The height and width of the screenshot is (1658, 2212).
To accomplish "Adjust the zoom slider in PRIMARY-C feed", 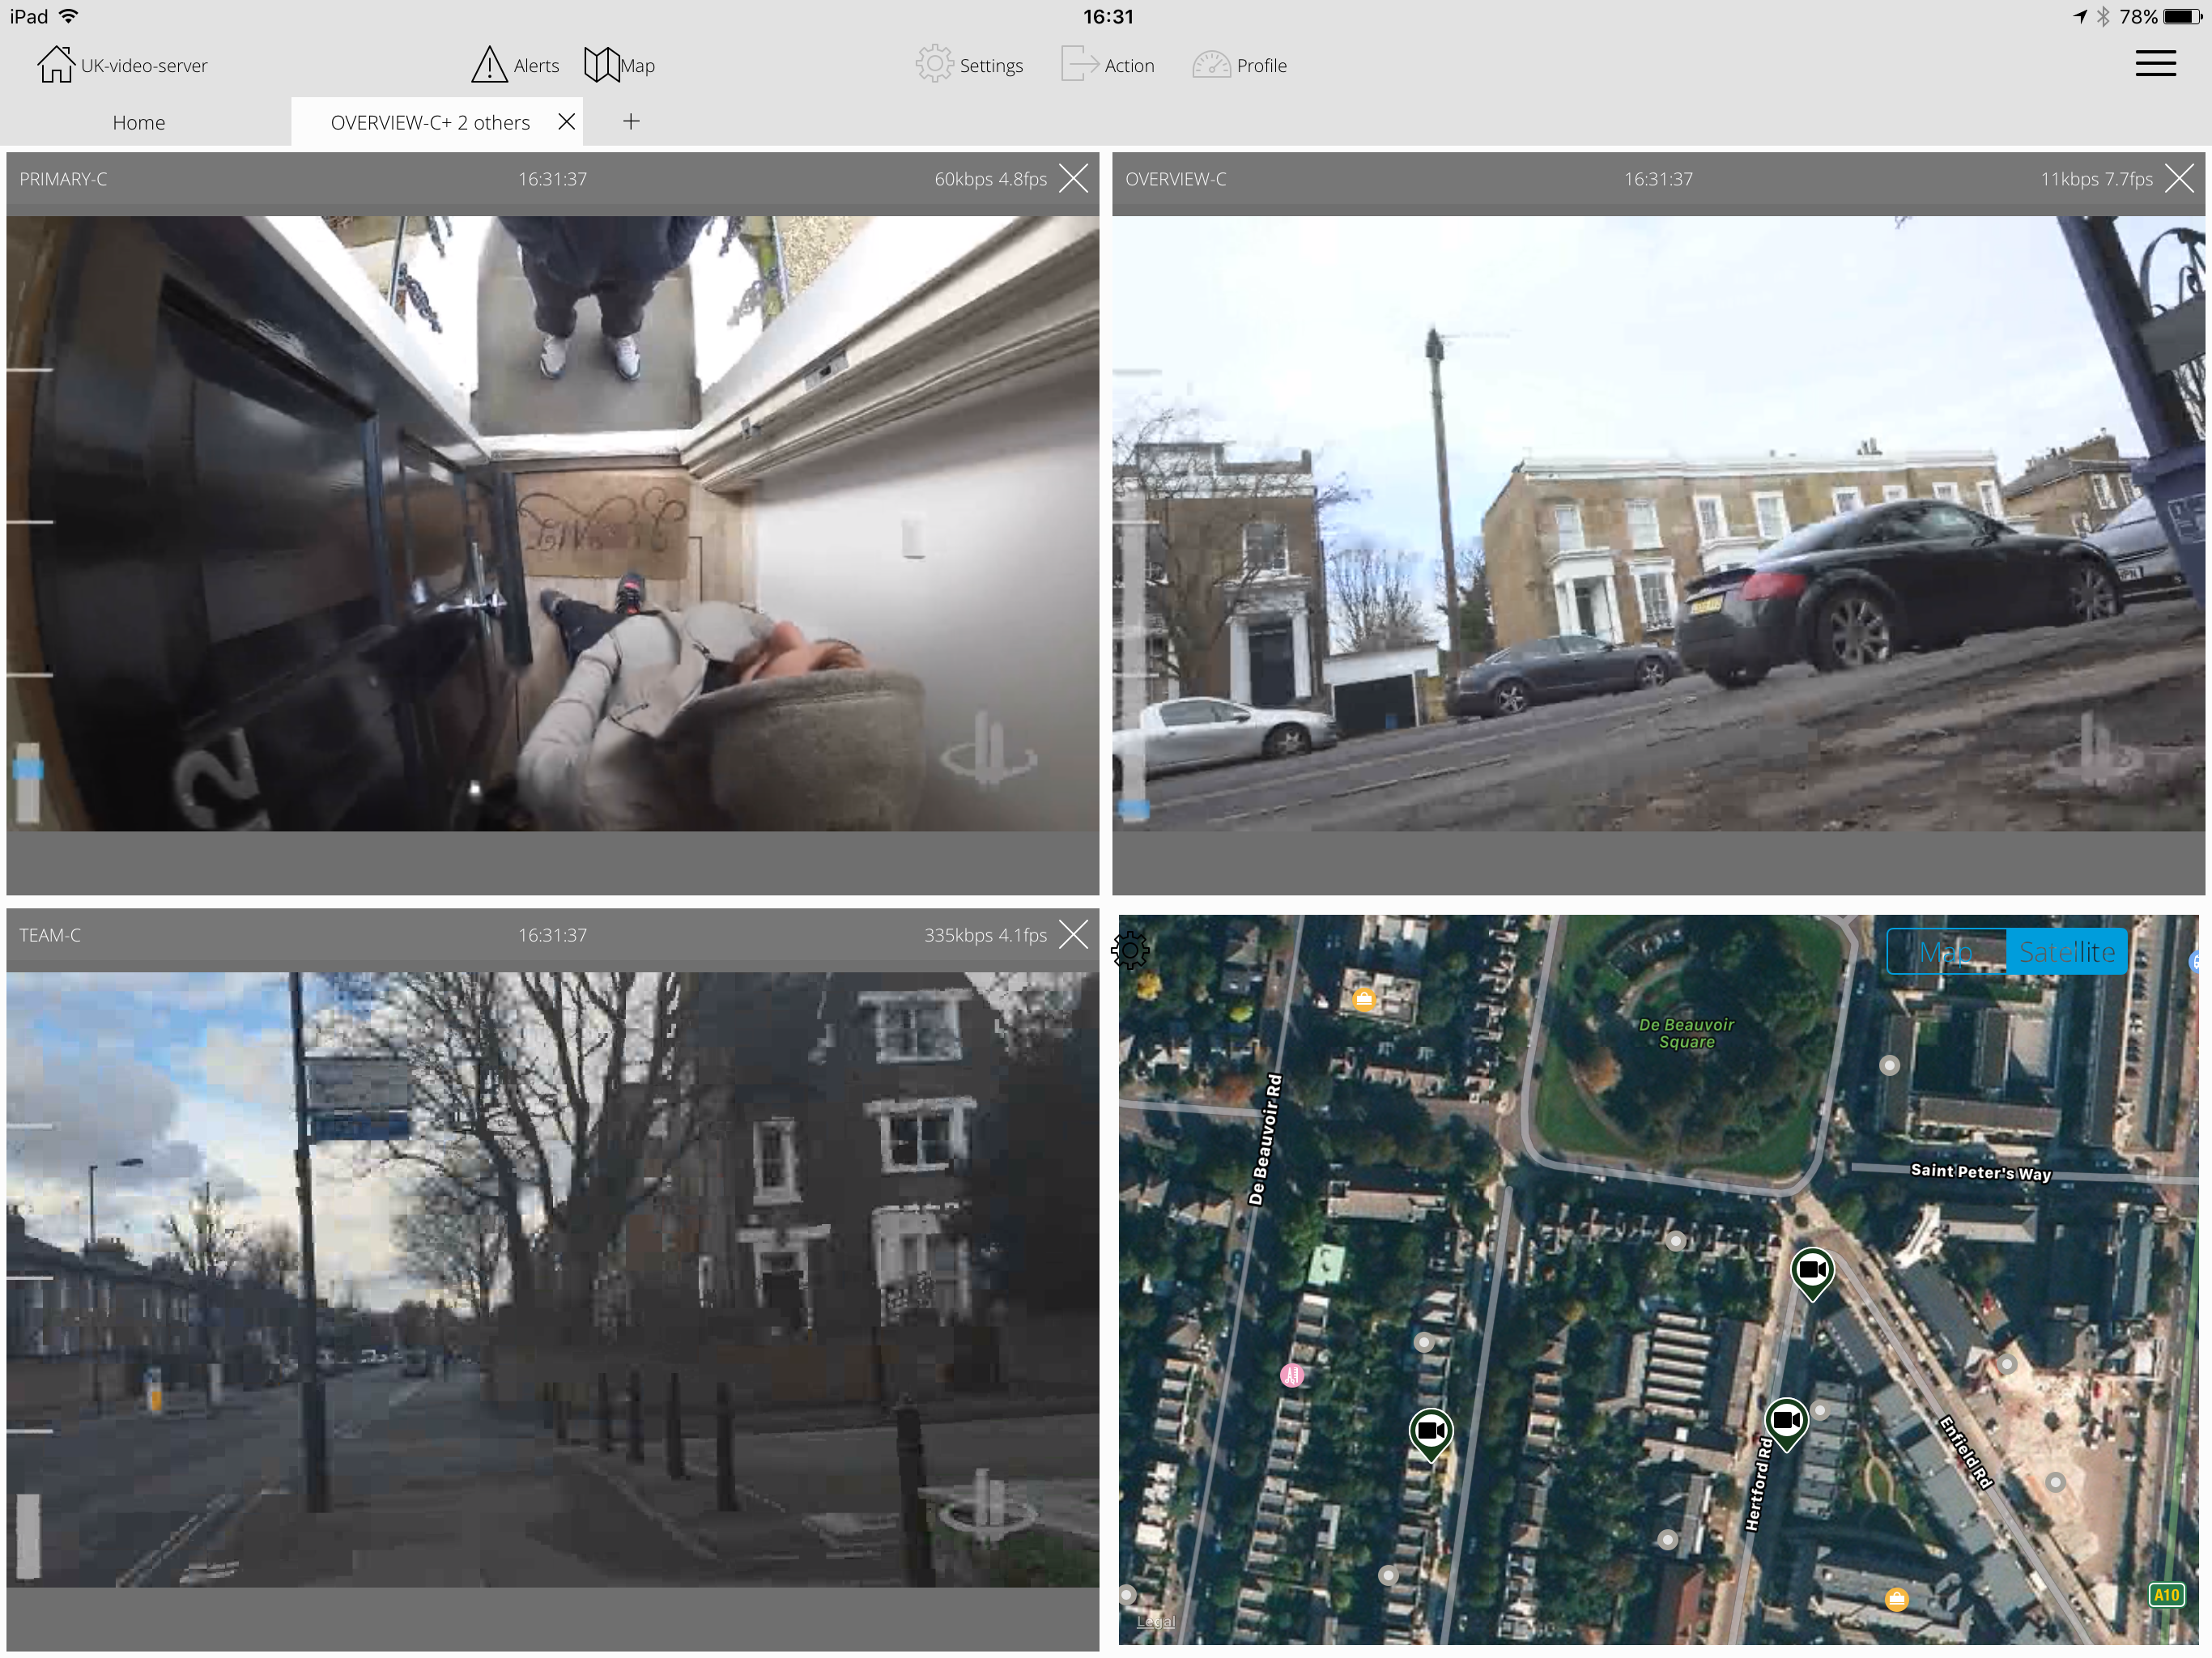I will pos(28,783).
